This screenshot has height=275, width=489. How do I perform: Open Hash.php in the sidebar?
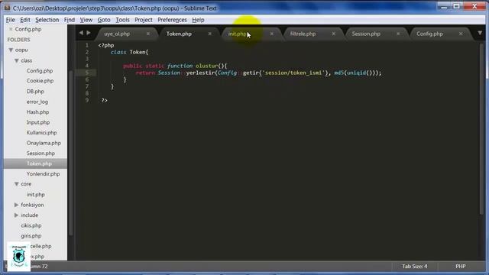37,112
